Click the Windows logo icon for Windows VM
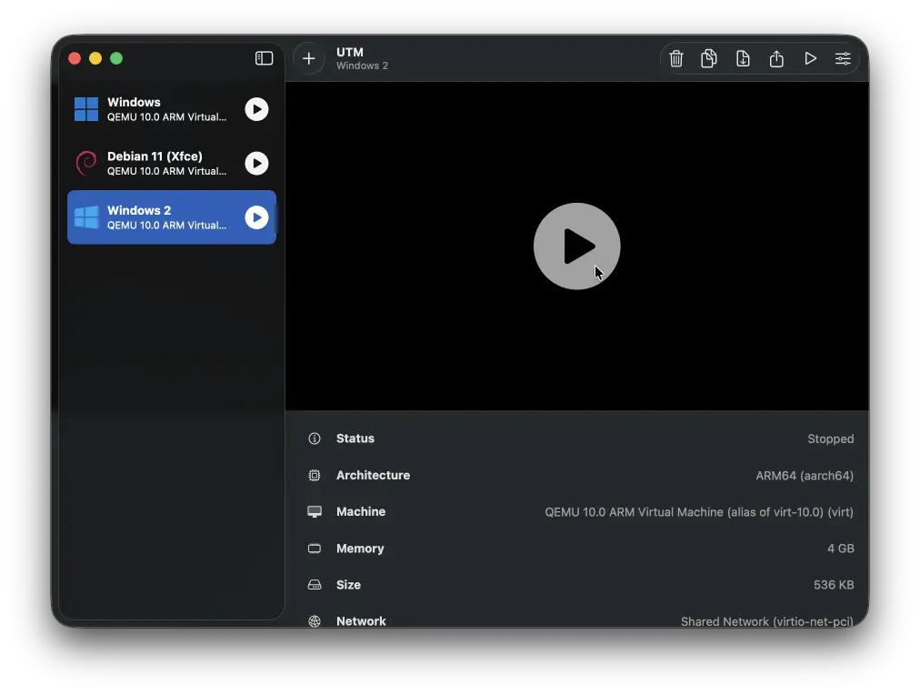The width and height of the screenshot is (920, 695). tap(86, 109)
